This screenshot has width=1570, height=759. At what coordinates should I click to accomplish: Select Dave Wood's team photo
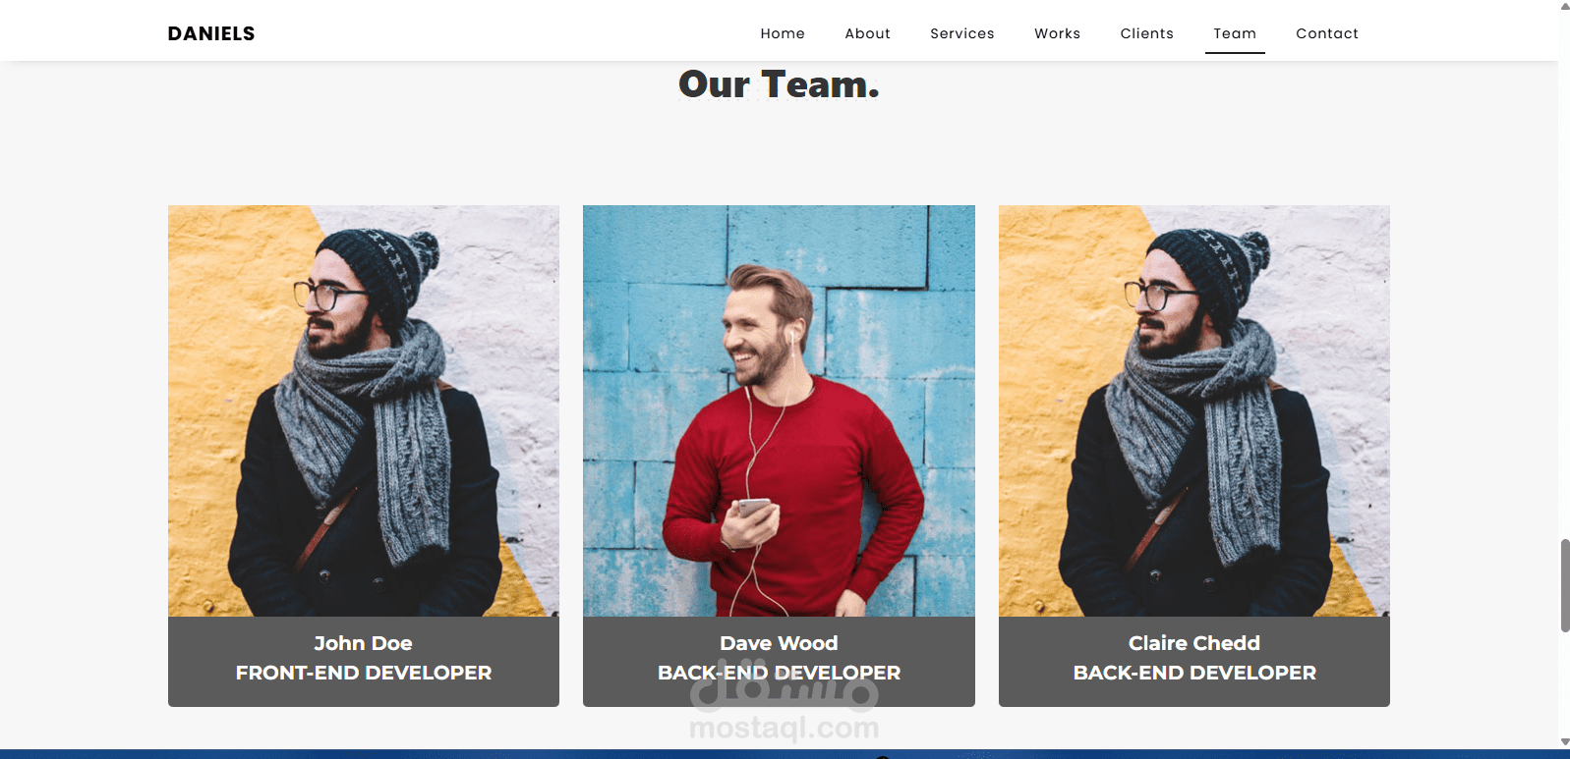pyautogui.click(x=779, y=410)
